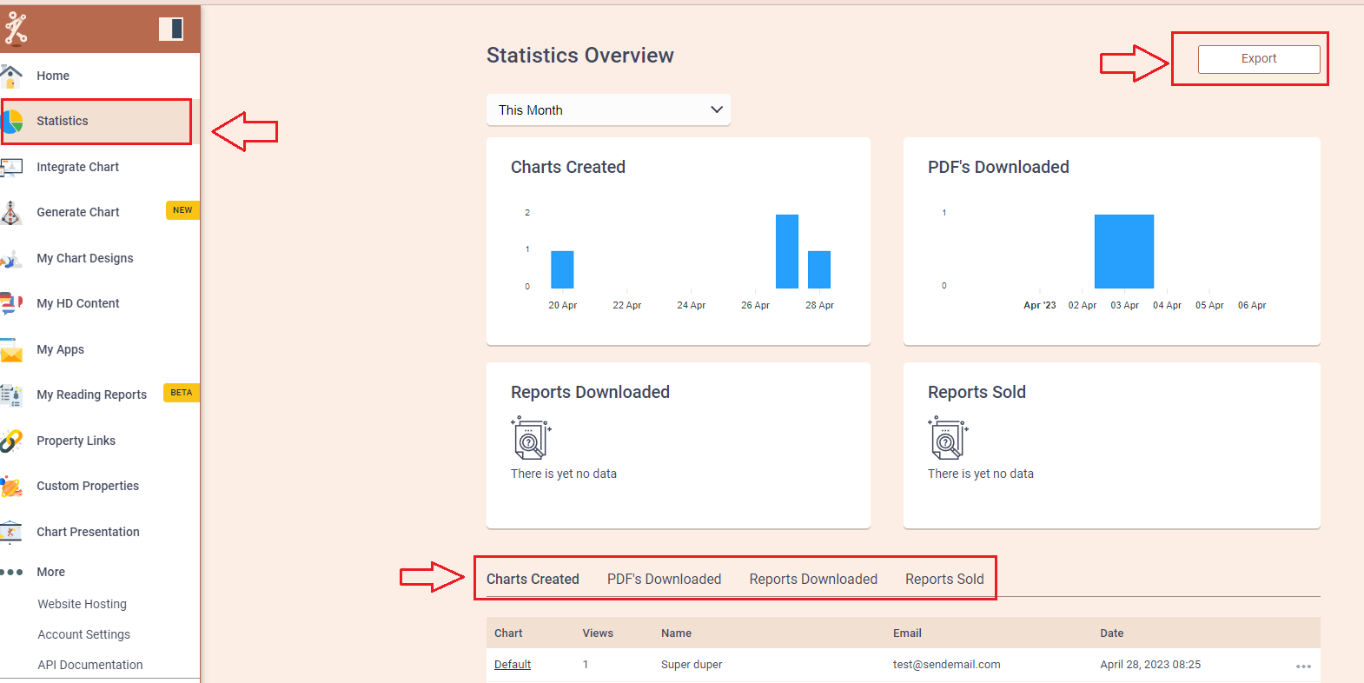Click no-data icon in Reports Sold card
1364x683 pixels.
pos(948,438)
